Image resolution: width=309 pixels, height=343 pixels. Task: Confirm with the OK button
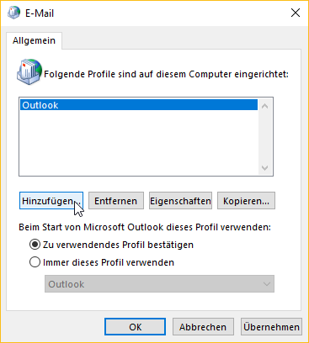coord(136,327)
